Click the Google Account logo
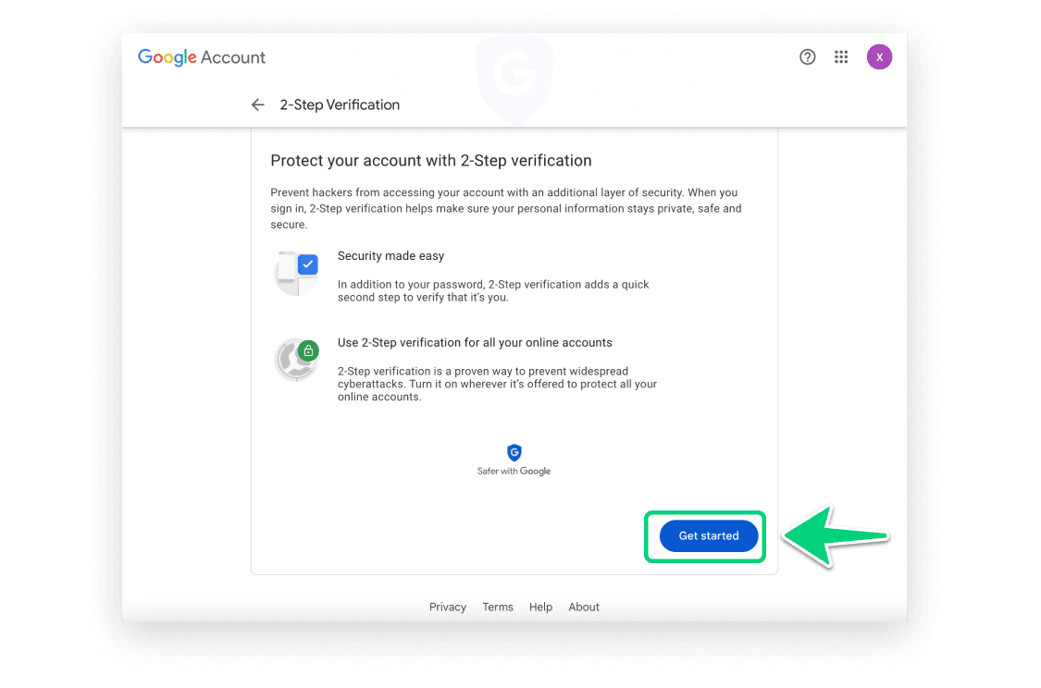1041x688 pixels. (x=202, y=57)
